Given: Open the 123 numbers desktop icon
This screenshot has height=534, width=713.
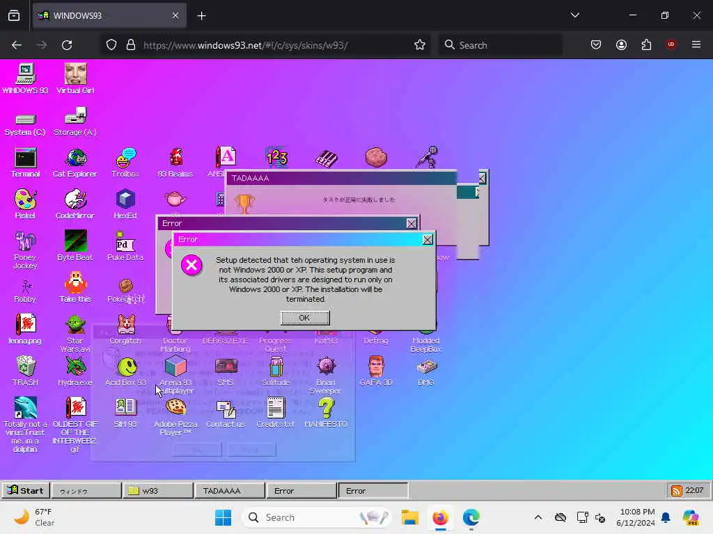Looking at the screenshot, I should [x=277, y=157].
